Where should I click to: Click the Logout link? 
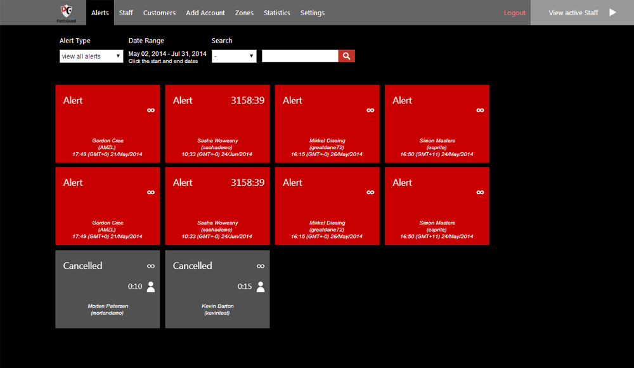(x=514, y=13)
